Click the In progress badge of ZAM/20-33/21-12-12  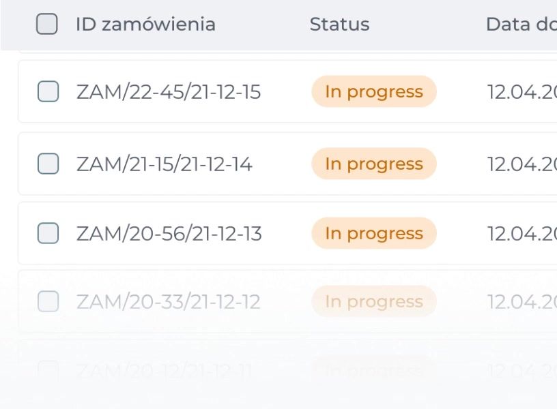pyautogui.click(x=373, y=301)
